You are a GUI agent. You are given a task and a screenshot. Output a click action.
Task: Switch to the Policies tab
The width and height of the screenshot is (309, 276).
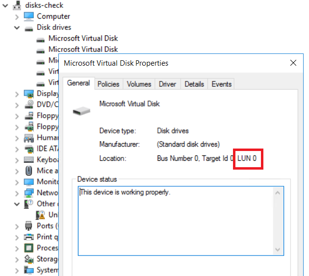pos(108,84)
